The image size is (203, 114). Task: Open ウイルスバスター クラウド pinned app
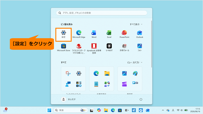[x=79, y=49]
